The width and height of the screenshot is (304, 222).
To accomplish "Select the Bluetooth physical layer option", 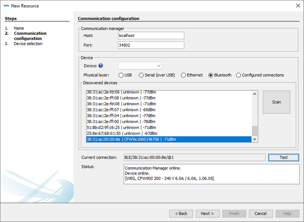I will [x=211, y=75].
